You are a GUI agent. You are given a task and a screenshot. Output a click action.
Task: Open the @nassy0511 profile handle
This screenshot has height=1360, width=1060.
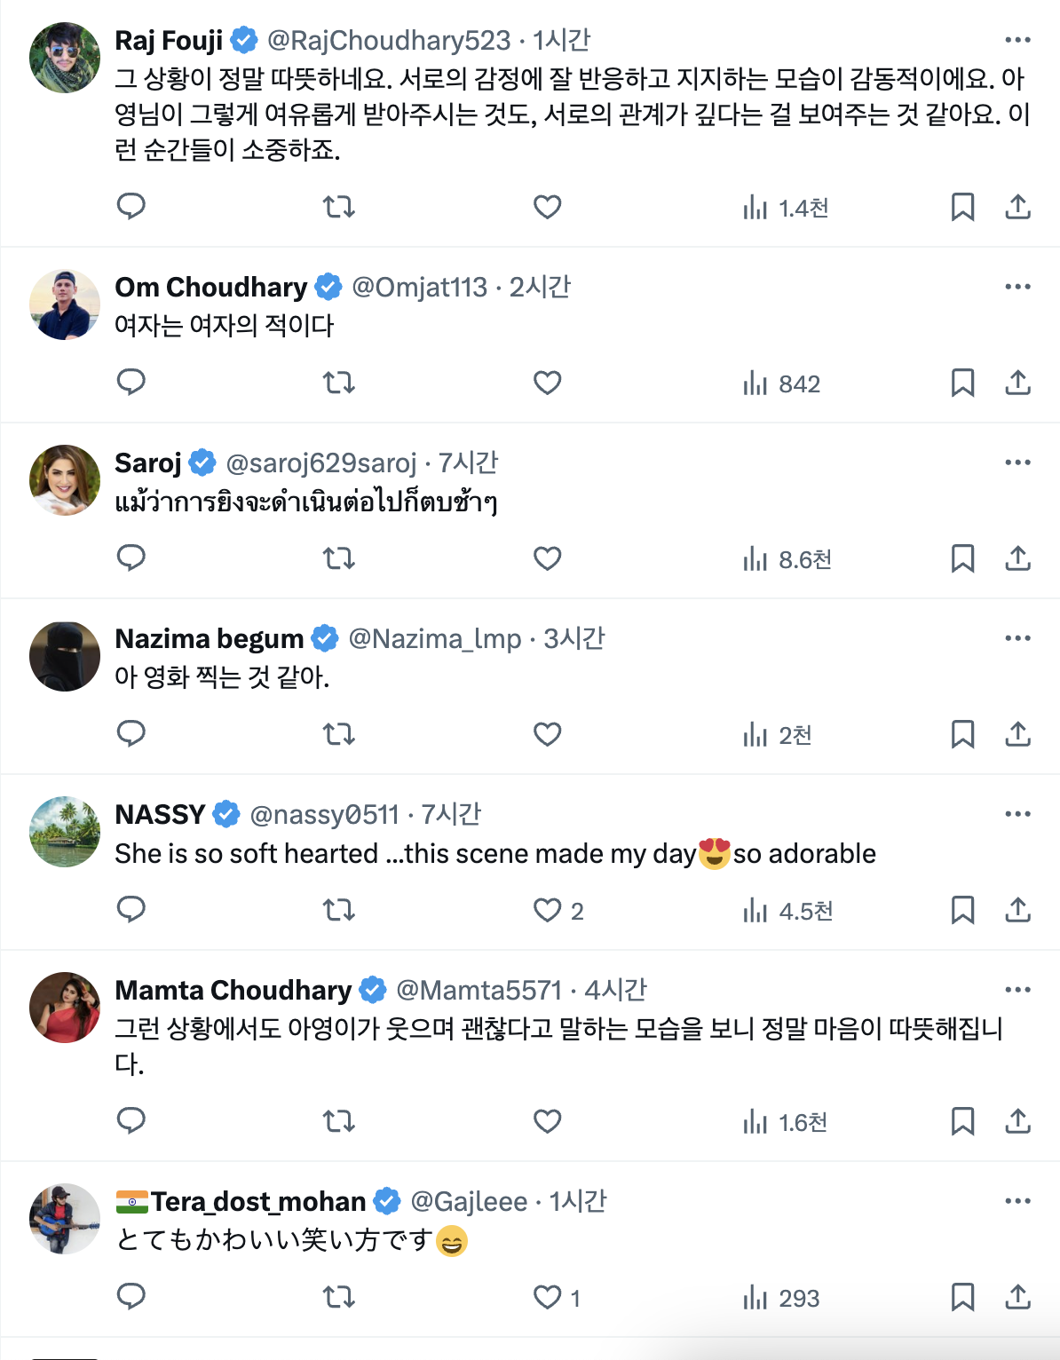[325, 814]
